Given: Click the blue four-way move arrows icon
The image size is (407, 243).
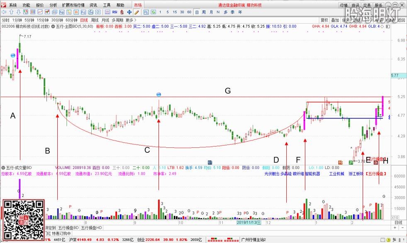Looking at the screenshot, I should point(129,12).
